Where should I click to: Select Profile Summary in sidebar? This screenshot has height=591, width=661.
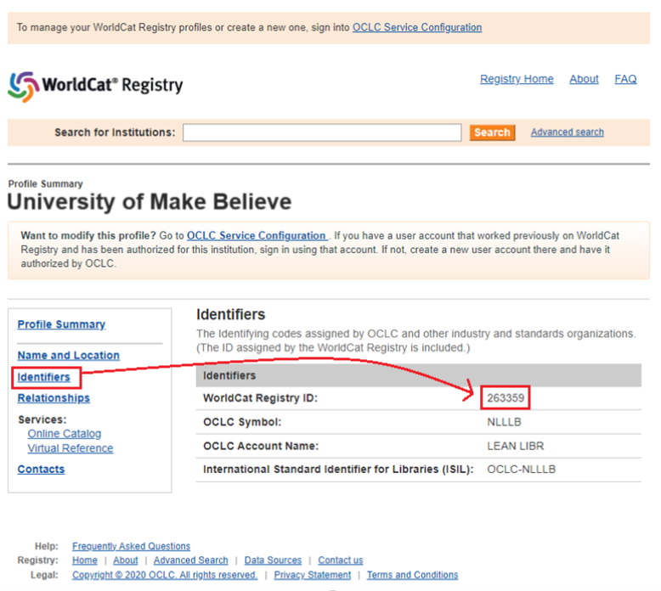(x=61, y=324)
